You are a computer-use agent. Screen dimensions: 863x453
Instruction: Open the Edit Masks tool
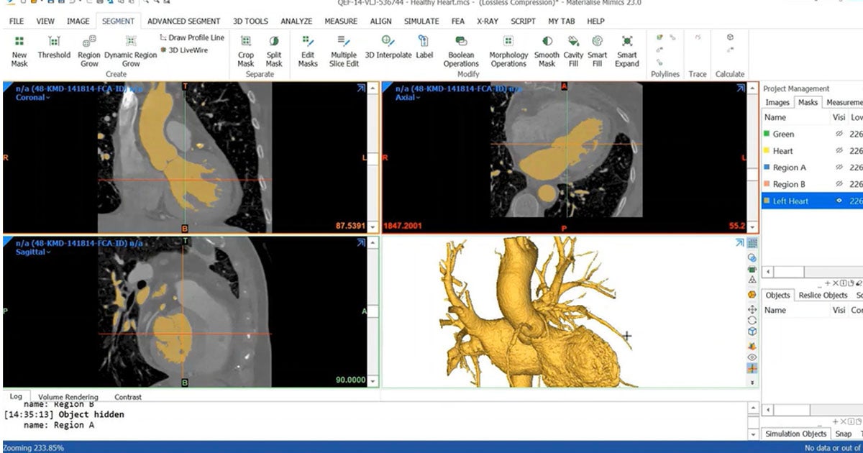coord(307,49)
